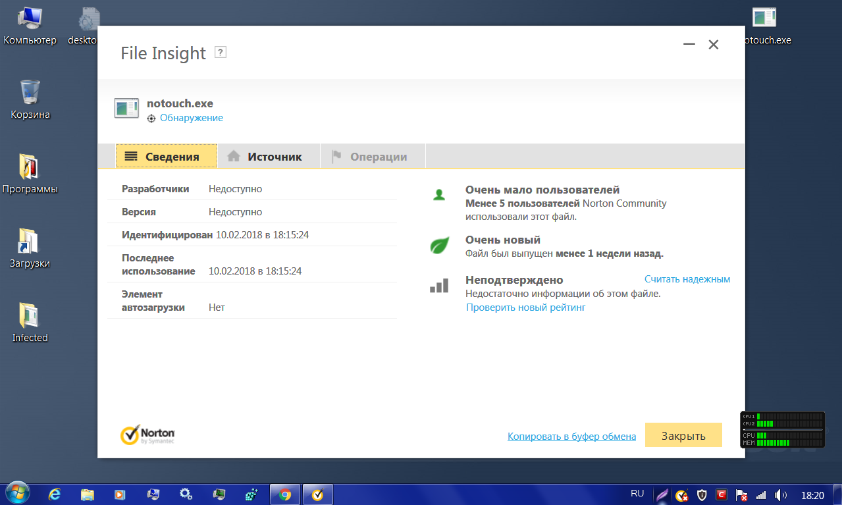Click Проверить новый рейтинг link

[x=525, y=307]
